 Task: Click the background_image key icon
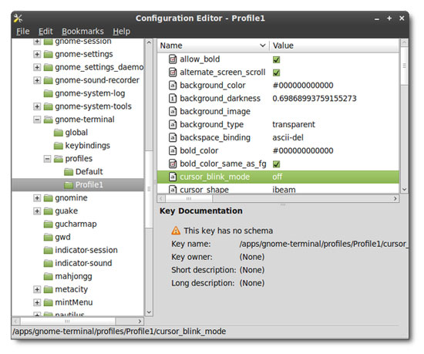[173, 111]
